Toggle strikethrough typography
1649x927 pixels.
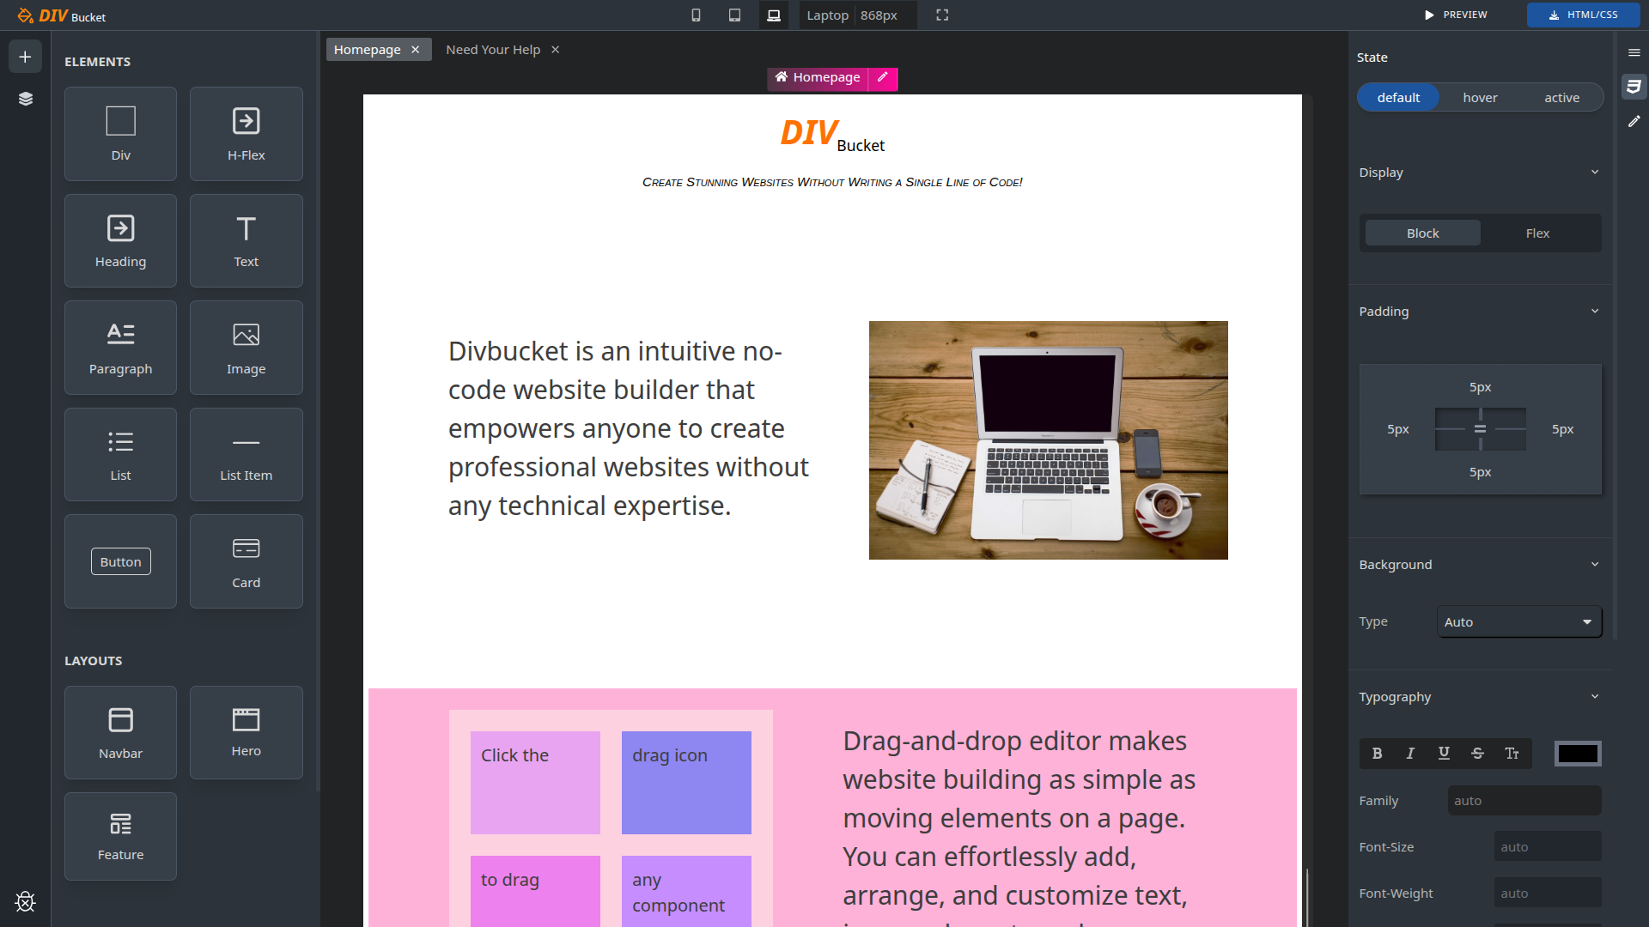pyautogui.click(x=1477, y=754)
